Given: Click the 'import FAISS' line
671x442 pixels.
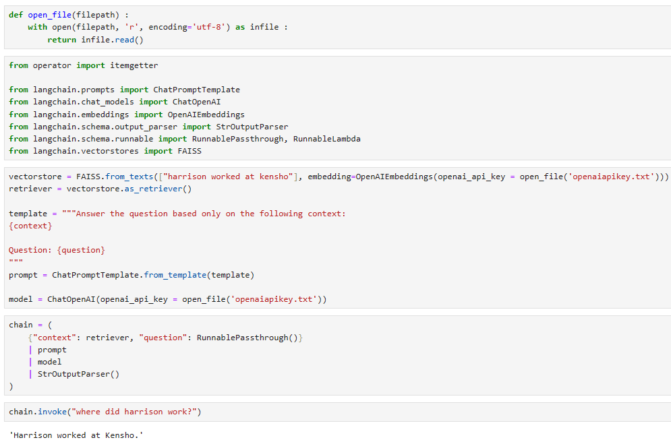Looking at the screenshot, I should [105, 151].
